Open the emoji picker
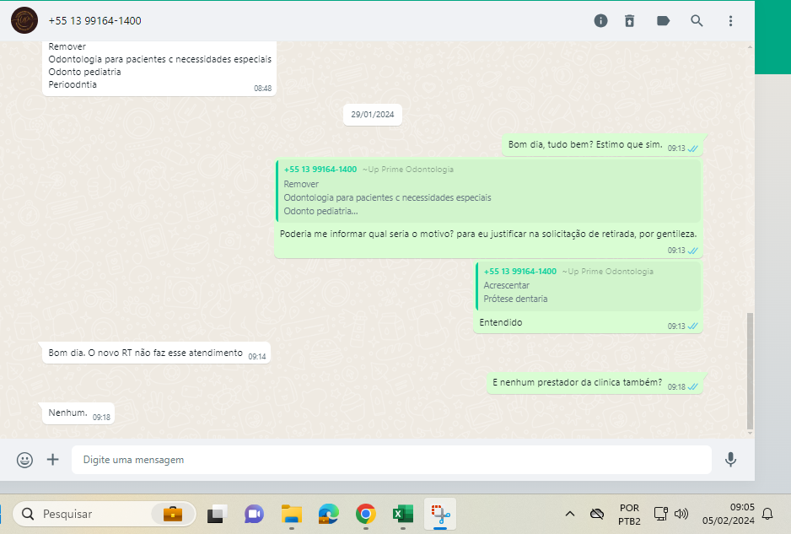 [x=25, y=460]
